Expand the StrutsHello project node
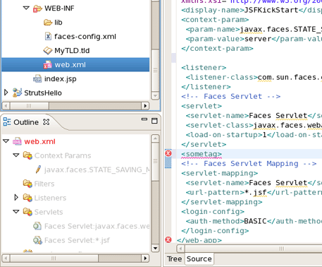Viewport: 322px width, 267px height. coord(6,93)
